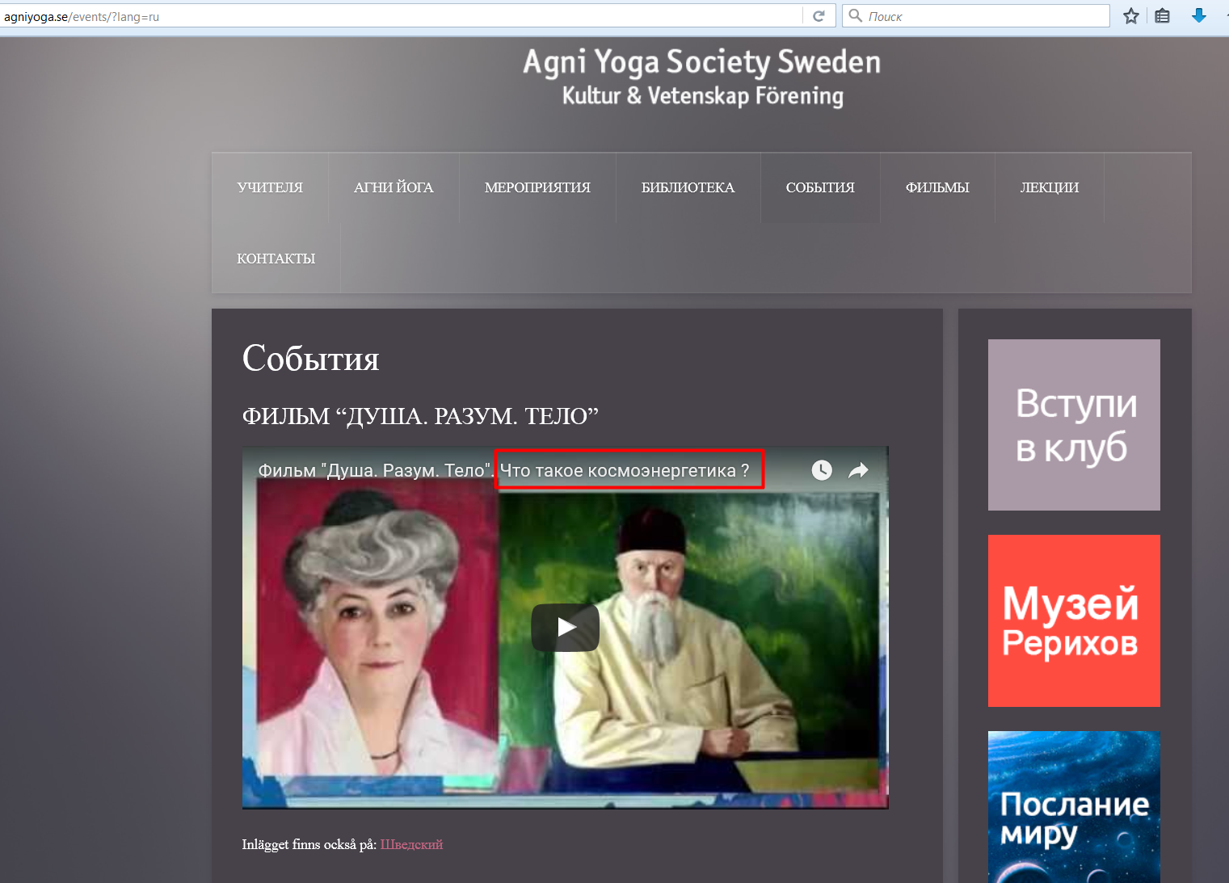Click the search magnifier icon

click(855, 16)
